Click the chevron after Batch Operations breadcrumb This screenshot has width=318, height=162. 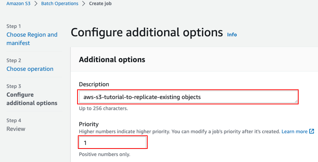pos(84,3)
